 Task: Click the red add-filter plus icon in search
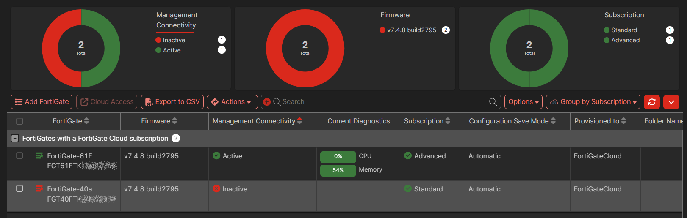(x=267, y=102)
